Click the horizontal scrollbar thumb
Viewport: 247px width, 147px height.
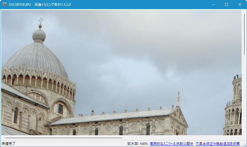coord(64,138)
